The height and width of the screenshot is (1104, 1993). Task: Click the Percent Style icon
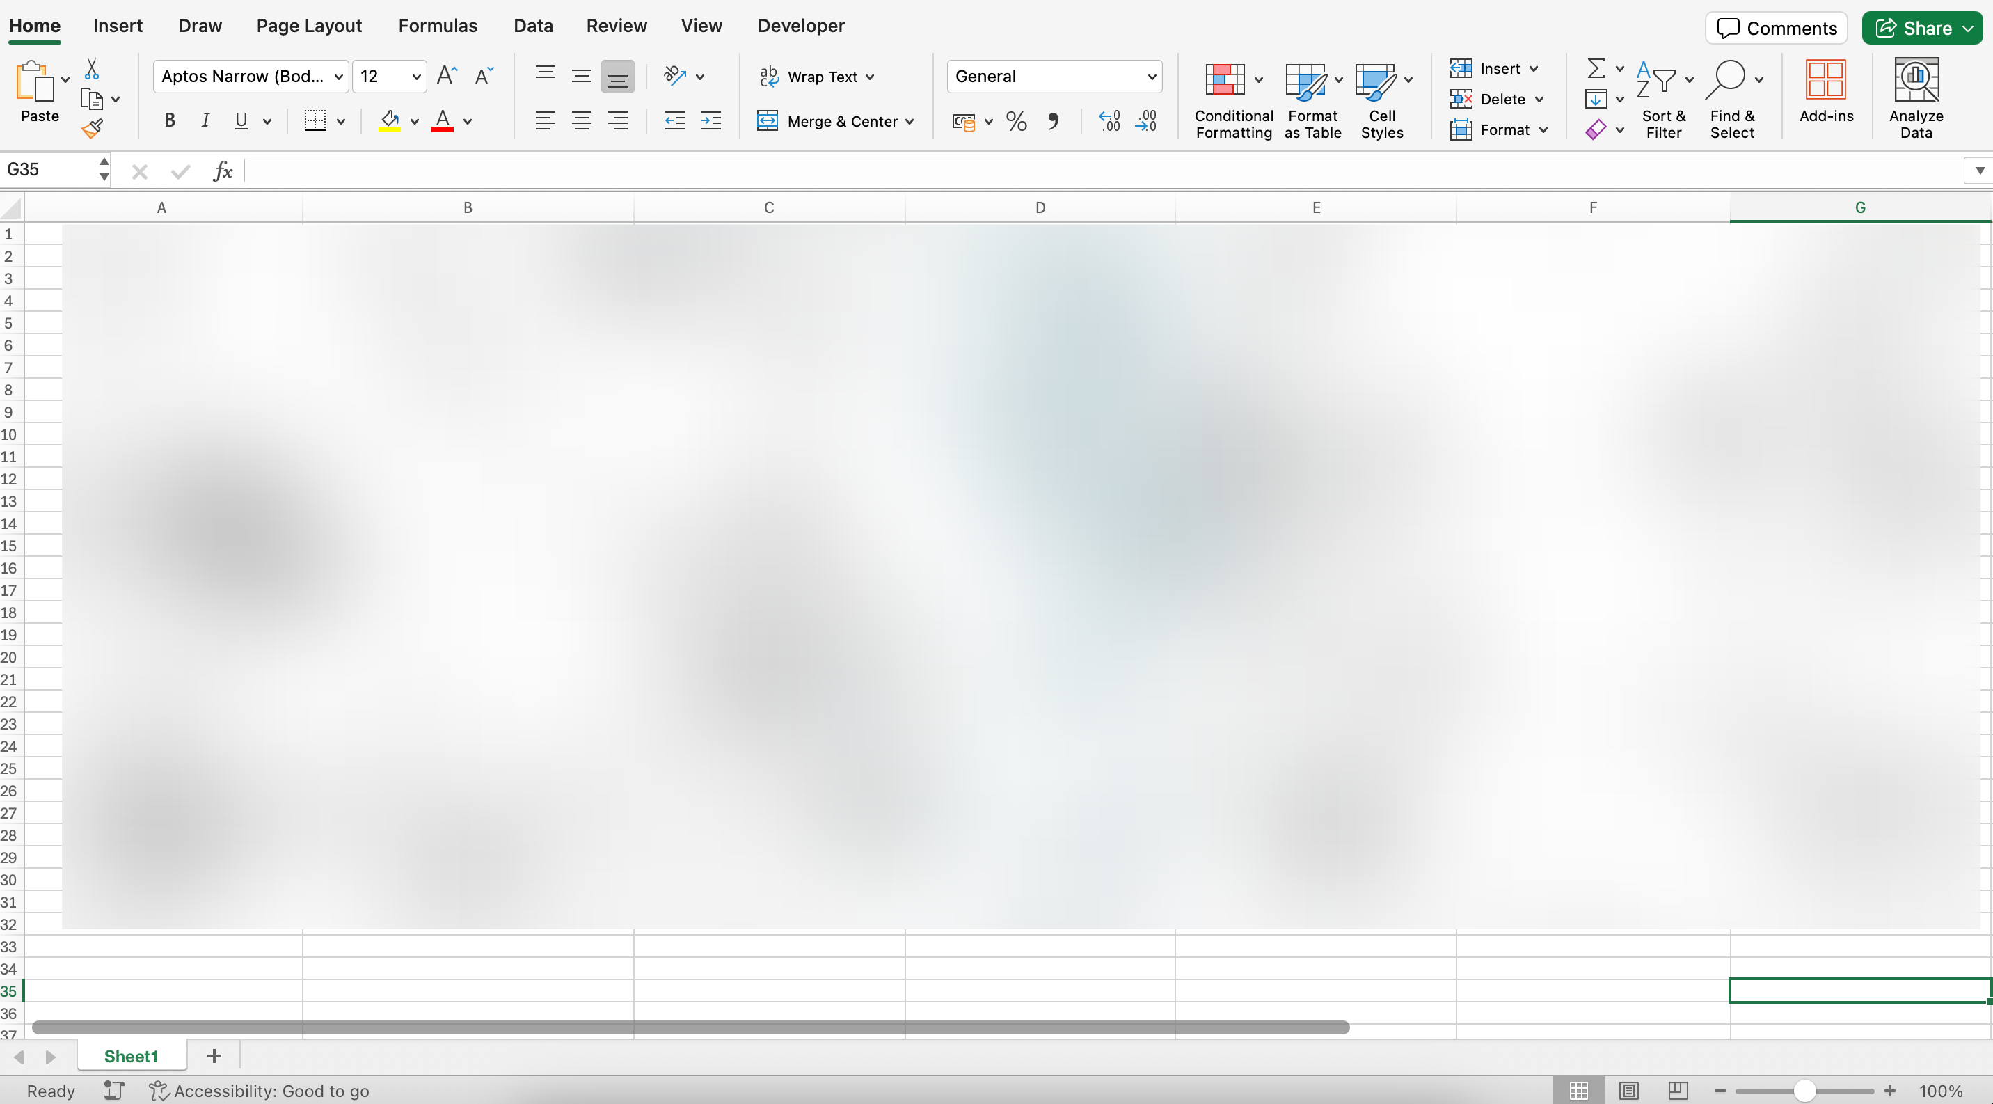click(1016, 121)
